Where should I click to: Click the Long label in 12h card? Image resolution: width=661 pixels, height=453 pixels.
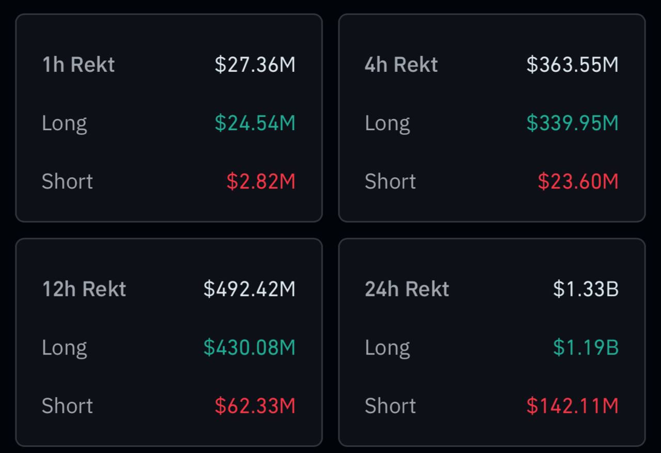click(x=65, y=347)
